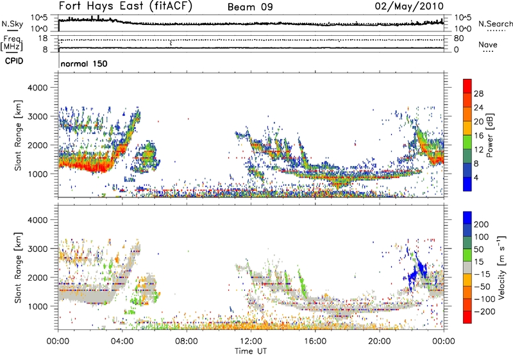This screenshot has height=355, width=513.
Task: Click the '80' Nave axis tick
Action: 458,38
